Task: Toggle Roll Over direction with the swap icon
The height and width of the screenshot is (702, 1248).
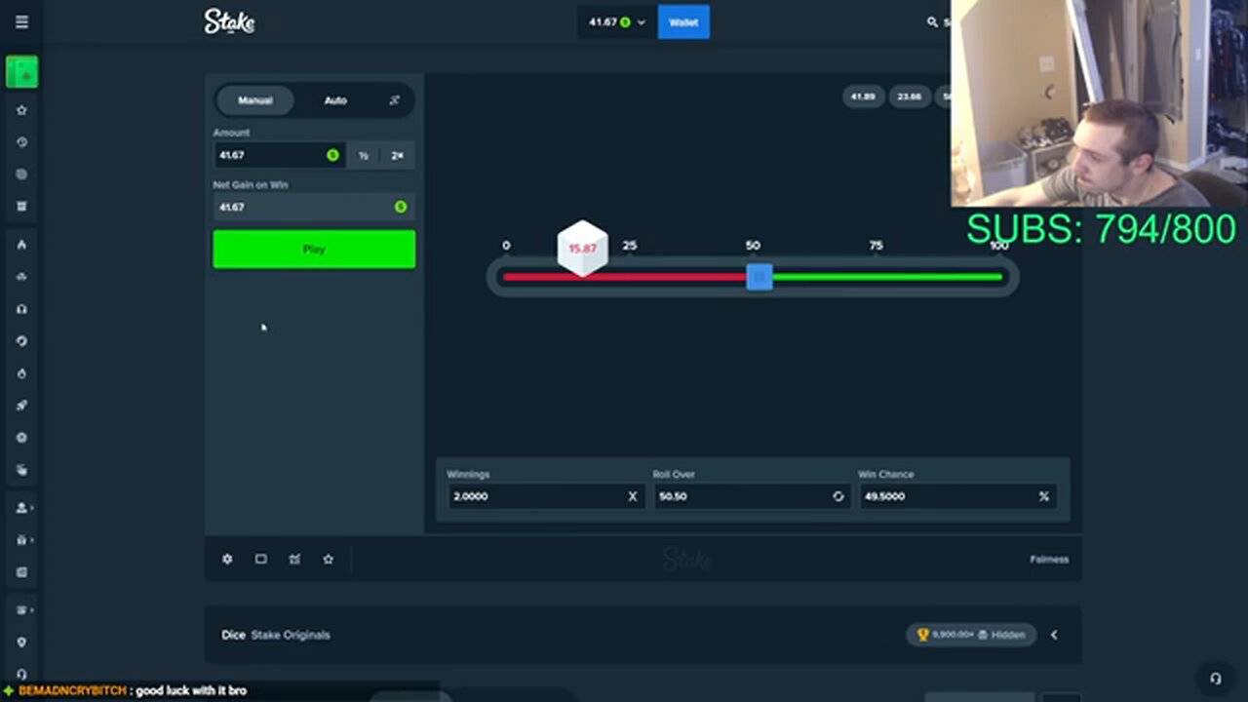Action: pos(838,496)
